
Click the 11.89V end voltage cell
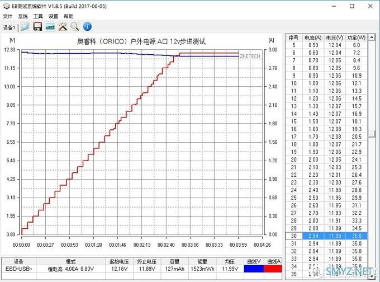(147, 269)
